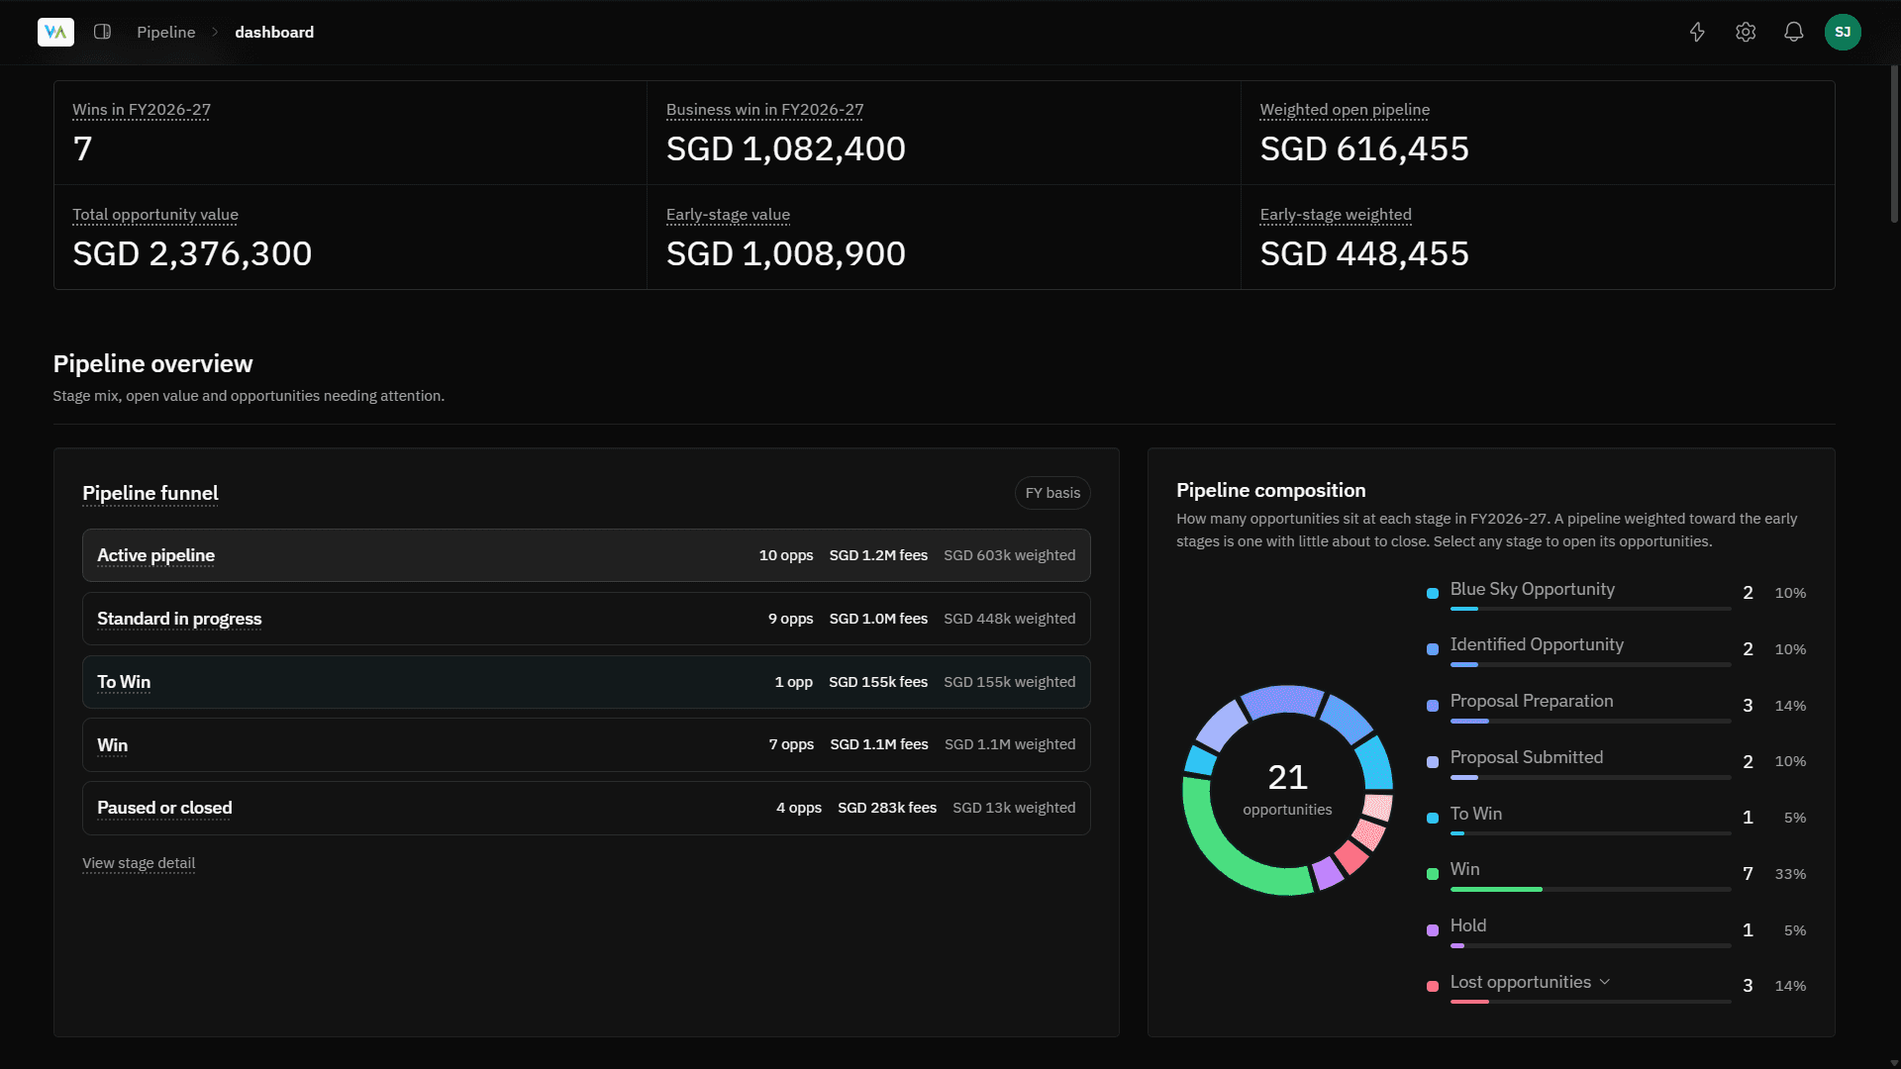Click the dashboard breadcrumb
The width and height of the screenshot is (1901, 1069).
[274, 32]
